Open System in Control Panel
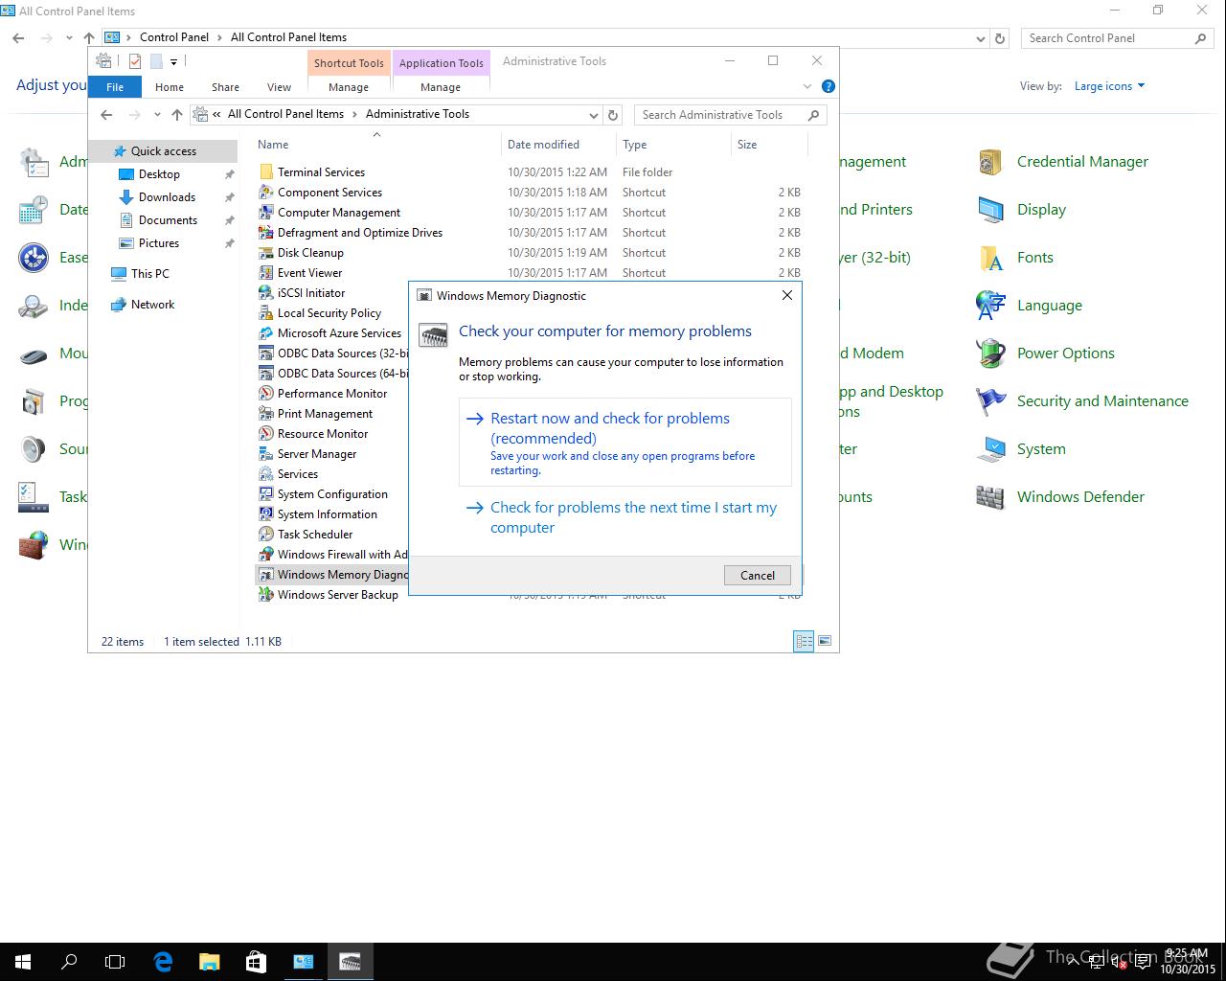 click(x=1021, y=449)
